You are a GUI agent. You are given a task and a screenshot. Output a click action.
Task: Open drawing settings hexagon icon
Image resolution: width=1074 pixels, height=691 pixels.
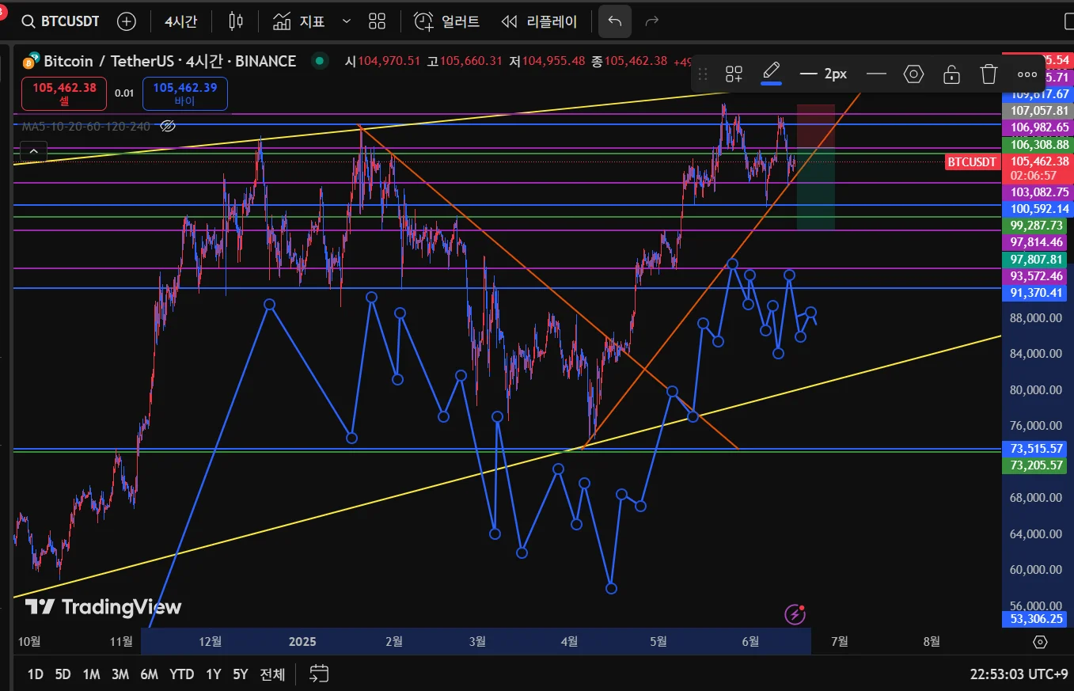click(914, 74)
